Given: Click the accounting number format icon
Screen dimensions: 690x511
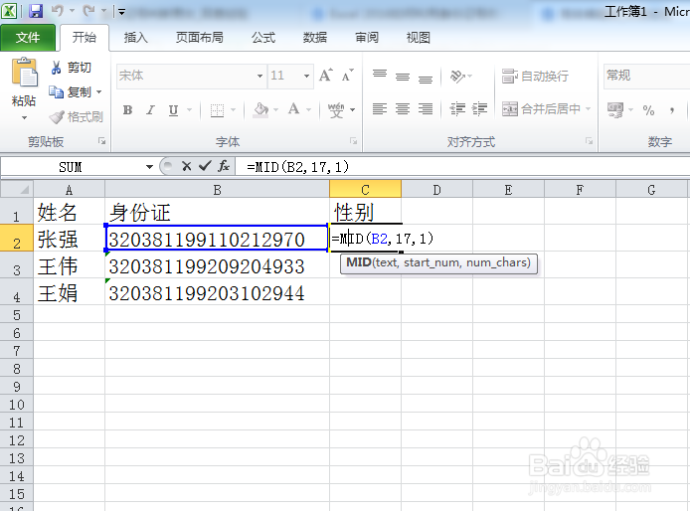Looking at the screenshot, I should pyautogui.click(x=615, y=109).
